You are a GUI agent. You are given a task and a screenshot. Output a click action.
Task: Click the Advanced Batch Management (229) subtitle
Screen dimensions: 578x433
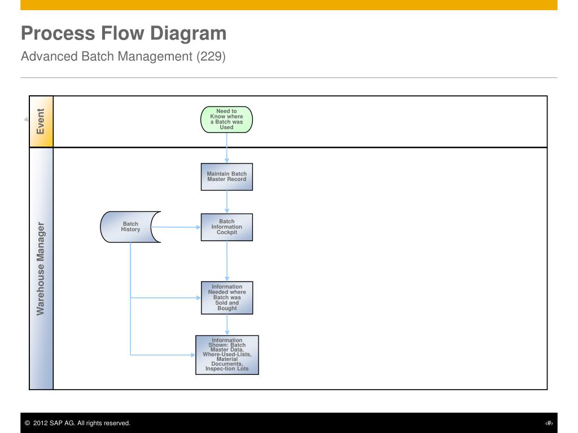pyautogui.click(x=123, y=56)
